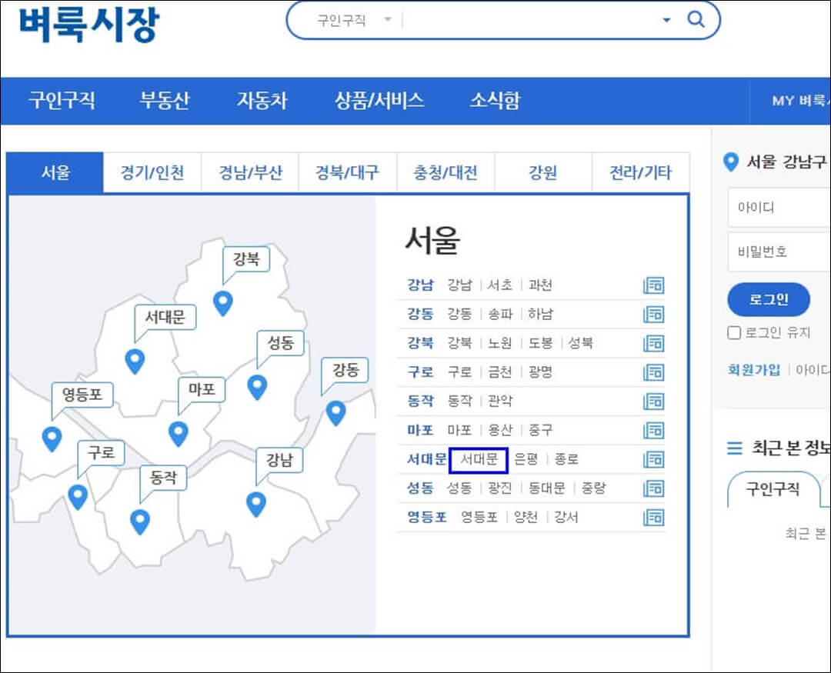
Task: Click the newspaper icon for 마포 district
Action: pos(653,430)
